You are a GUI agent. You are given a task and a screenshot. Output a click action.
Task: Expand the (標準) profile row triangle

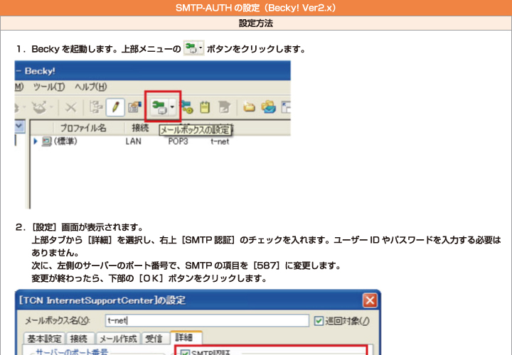click(x=36, y=141)
